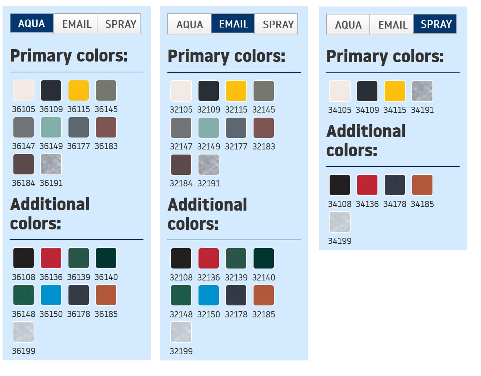Select the AQUA tab in the left panel
The image size is (481, 376).
(32, 24)
